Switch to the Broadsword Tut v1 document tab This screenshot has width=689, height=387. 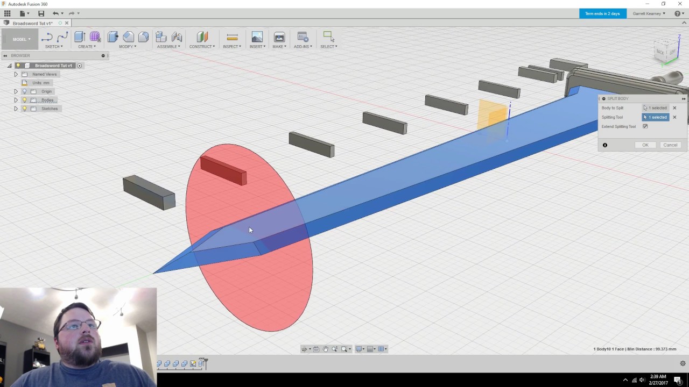(32, 23)
